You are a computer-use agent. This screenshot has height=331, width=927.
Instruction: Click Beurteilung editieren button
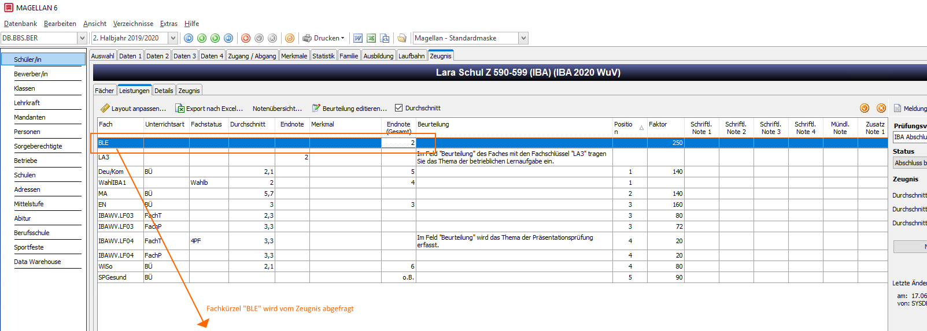coord(349,108)
